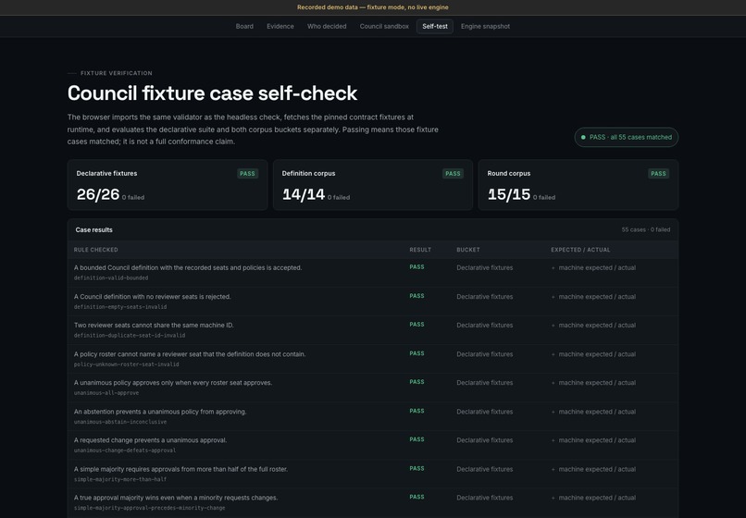Expand expected/actual for unanimous-abstain-inconclusive row

point(593,412)
